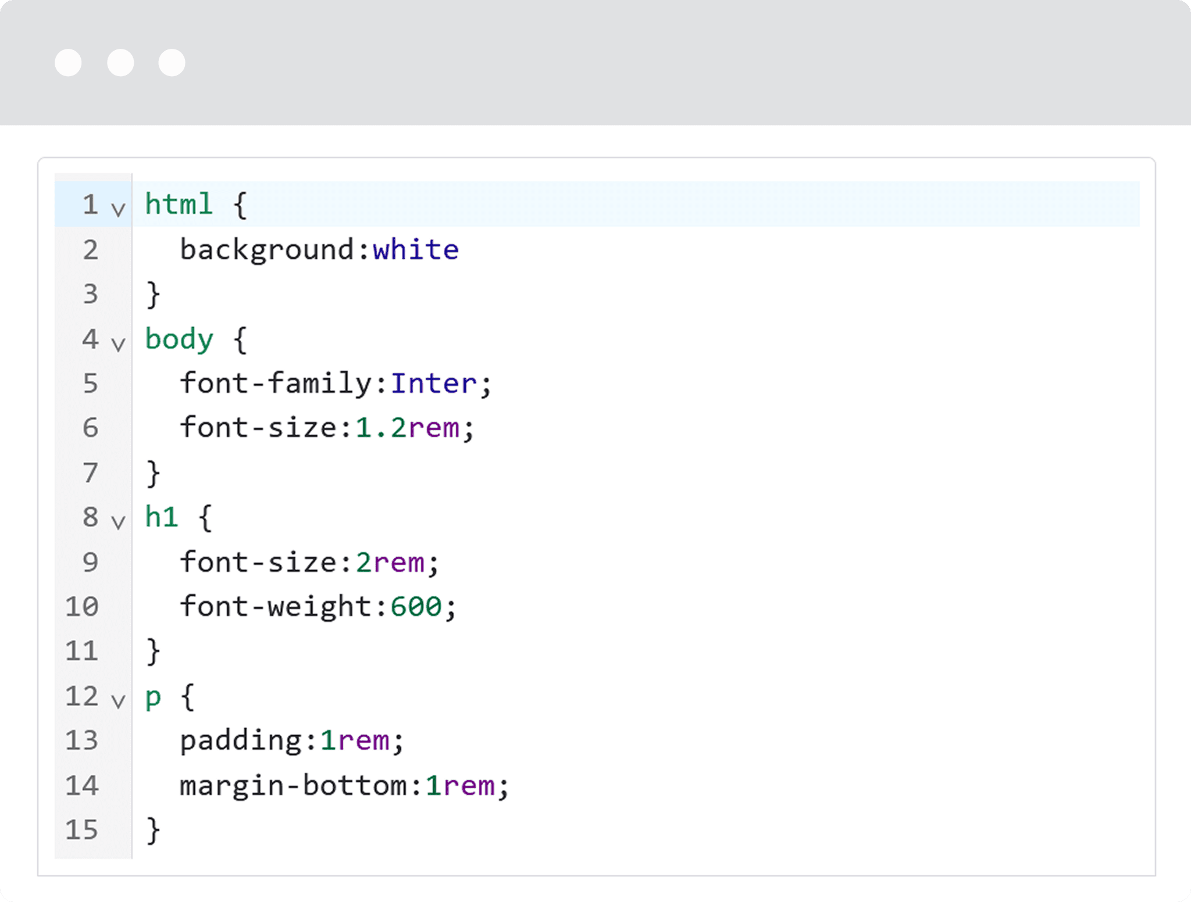The width and height of the screenshot is (1191, 902).
Task: Click the 'Inter' font-family value
Action: 433,384
